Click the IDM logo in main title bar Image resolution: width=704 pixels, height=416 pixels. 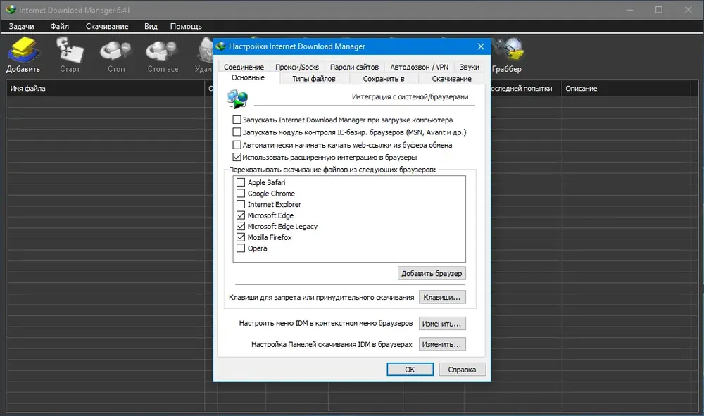click(11, 9)
